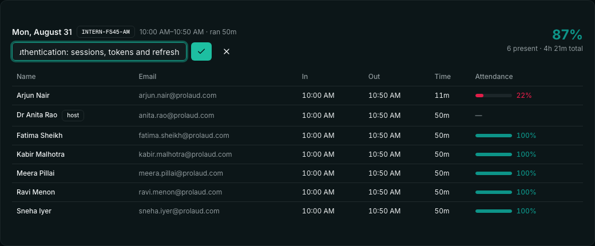The image size is (595, 246).
Task: Click the '10:00 AM–10:50 AM · ran 50m' text
Action: pyautogui.click(x=188, y=32)
